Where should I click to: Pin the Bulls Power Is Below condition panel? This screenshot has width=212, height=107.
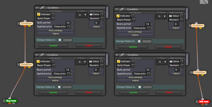coord(122,55)
